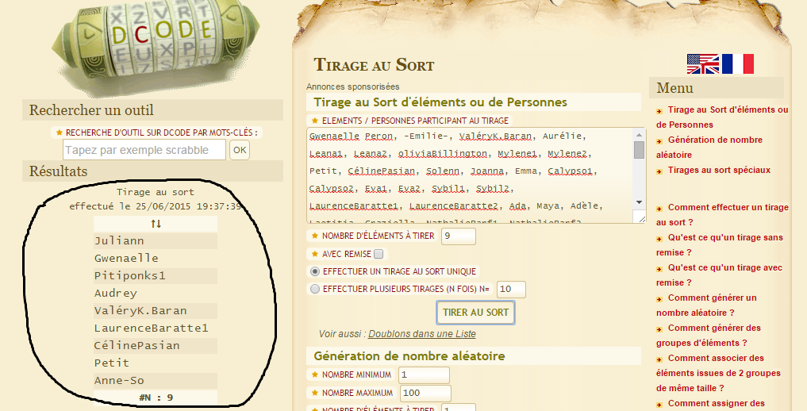Screen dimensions: 807x411
Task: Select EFFECTUER UN TIRAGE AU SORT UNIQUE radio
Action: coord(314,271)
